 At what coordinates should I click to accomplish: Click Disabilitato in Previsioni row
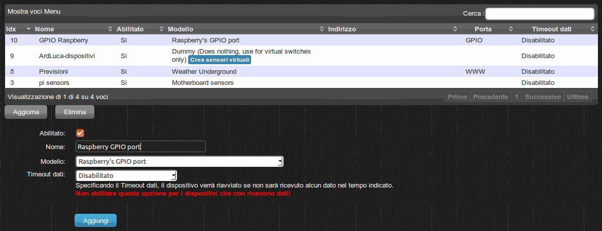538,71
